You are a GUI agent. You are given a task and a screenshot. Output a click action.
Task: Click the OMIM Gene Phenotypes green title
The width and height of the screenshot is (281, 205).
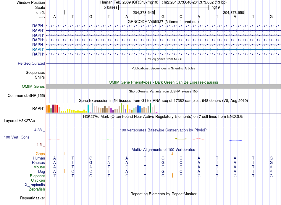(x=164, y=82)
